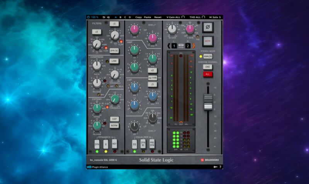
Task: Toggle the EQ TYPE button
Action: point(153,78)
